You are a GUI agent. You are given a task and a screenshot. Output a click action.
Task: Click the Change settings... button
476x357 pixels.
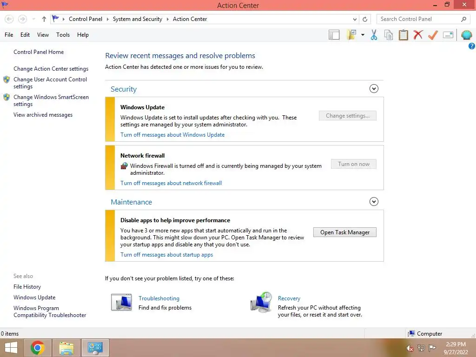tap(348, 116)
